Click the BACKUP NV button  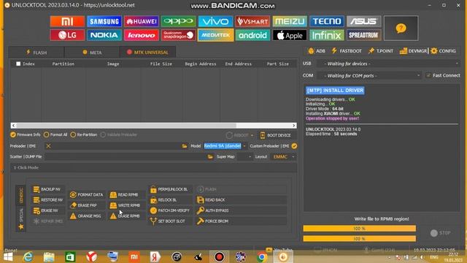pos(47,189)
